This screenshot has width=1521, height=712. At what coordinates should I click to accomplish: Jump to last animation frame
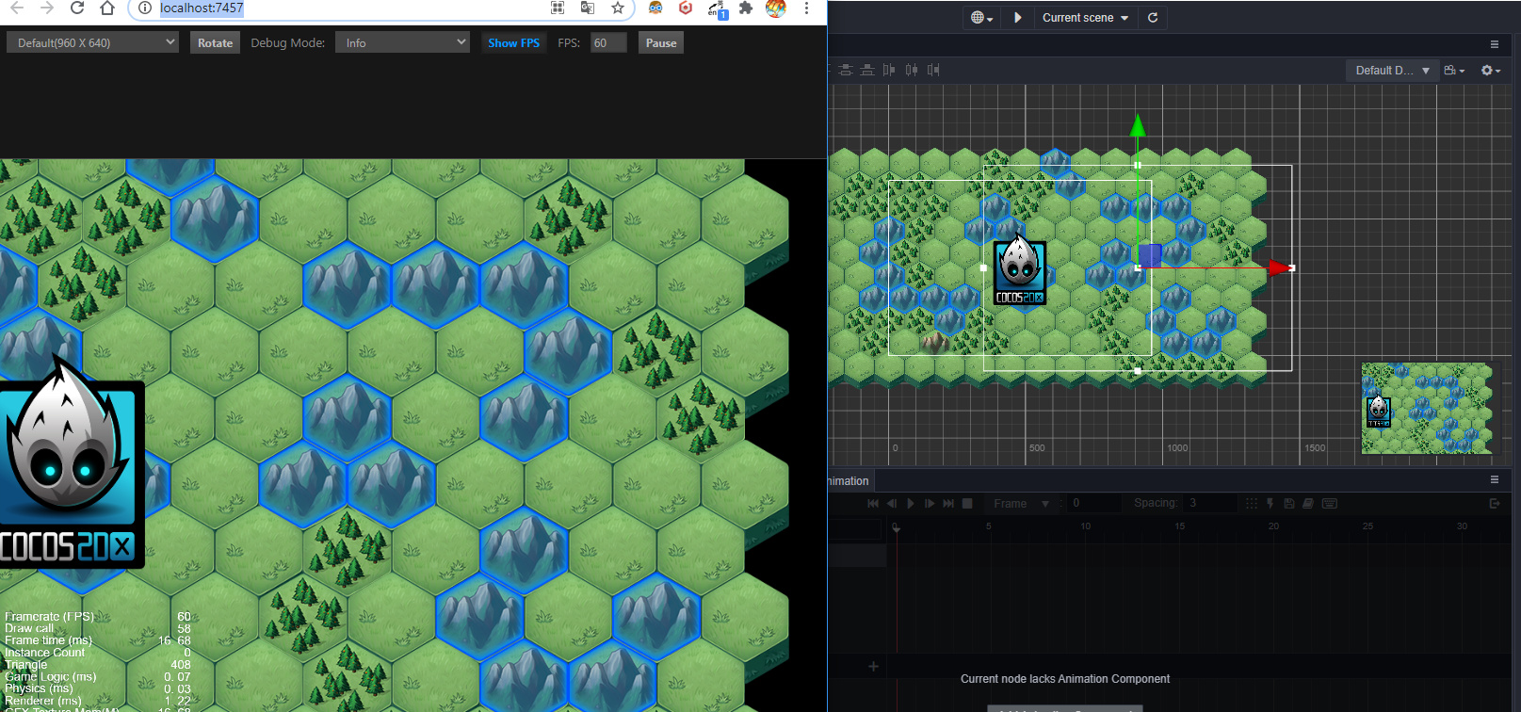pyautogui.click(x=948, y=504)
